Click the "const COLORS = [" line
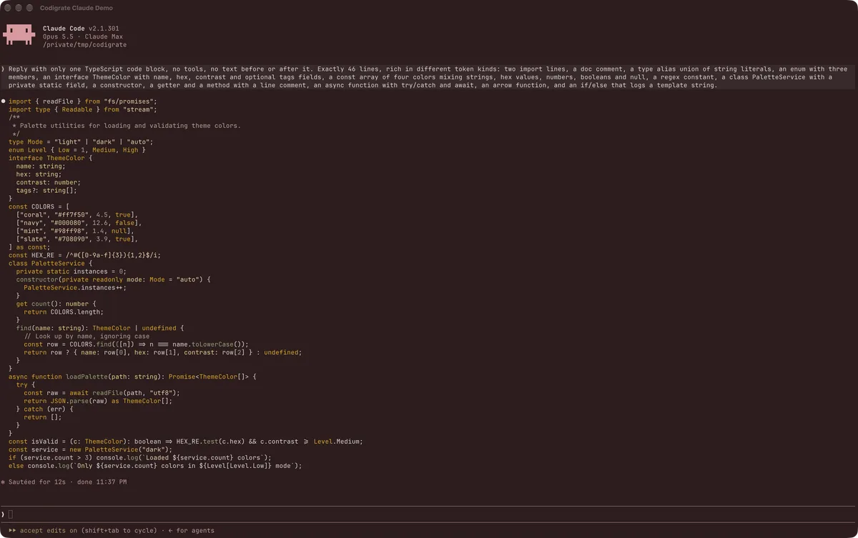858x538 pixels. pos(39,206)
